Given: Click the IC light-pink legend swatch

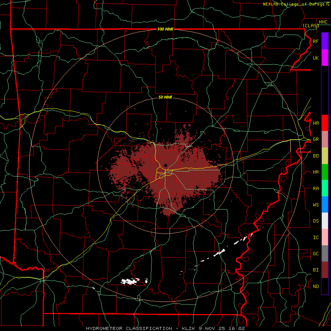Looking at the screenshot, I should (x=325, y=237).
